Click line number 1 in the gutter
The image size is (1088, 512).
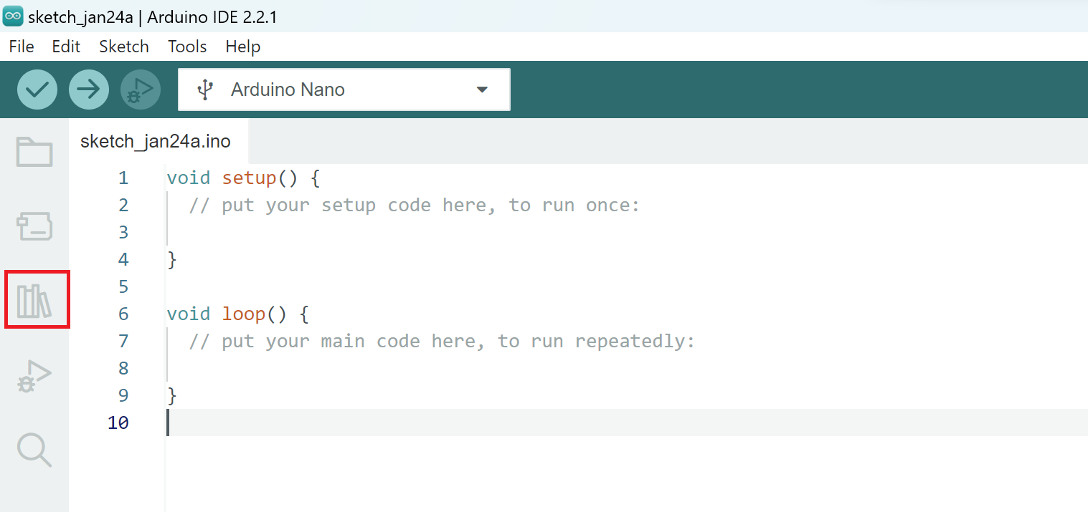tap(123, 178)
